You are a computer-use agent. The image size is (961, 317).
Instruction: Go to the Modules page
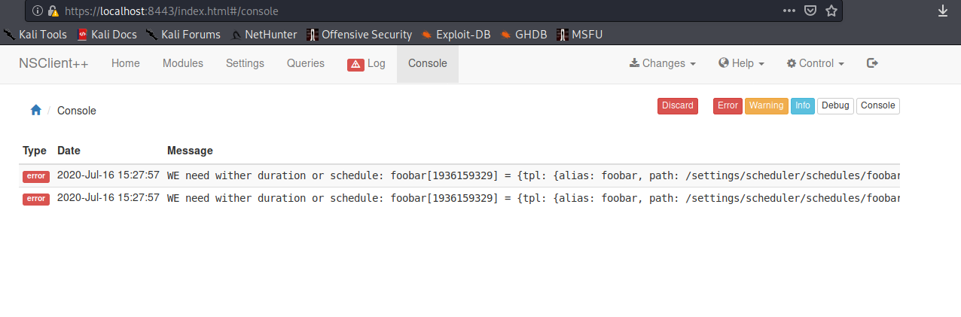[183, 63]
